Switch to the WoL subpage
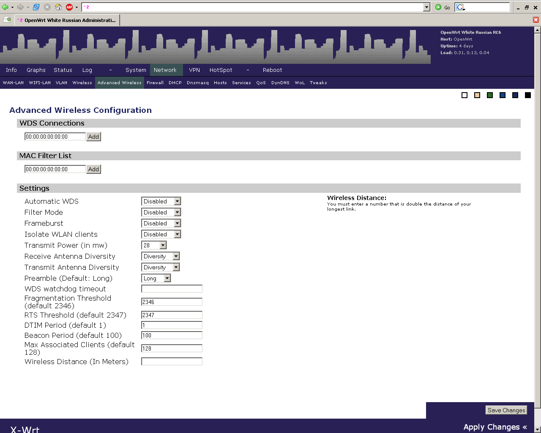 point(300,83)
